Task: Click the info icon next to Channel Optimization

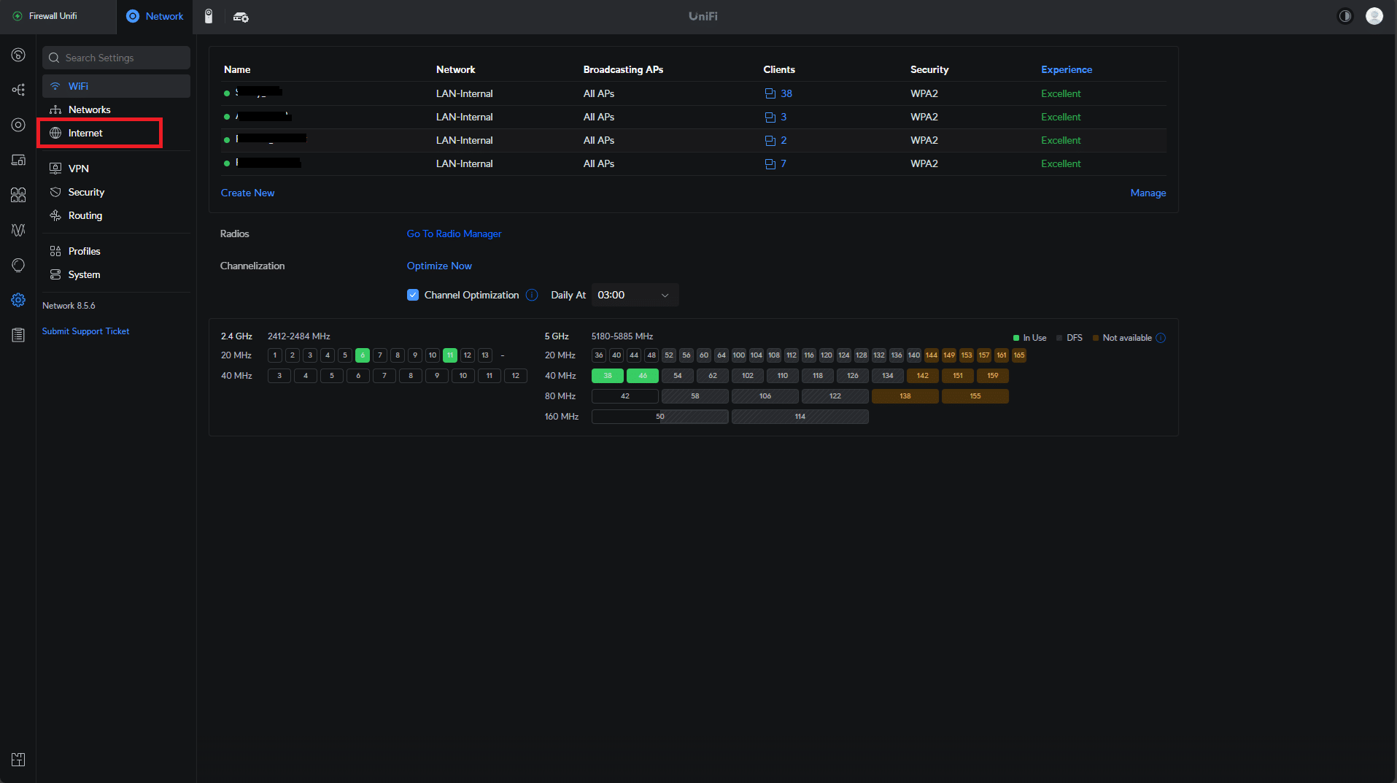Action: pos(532,295)
